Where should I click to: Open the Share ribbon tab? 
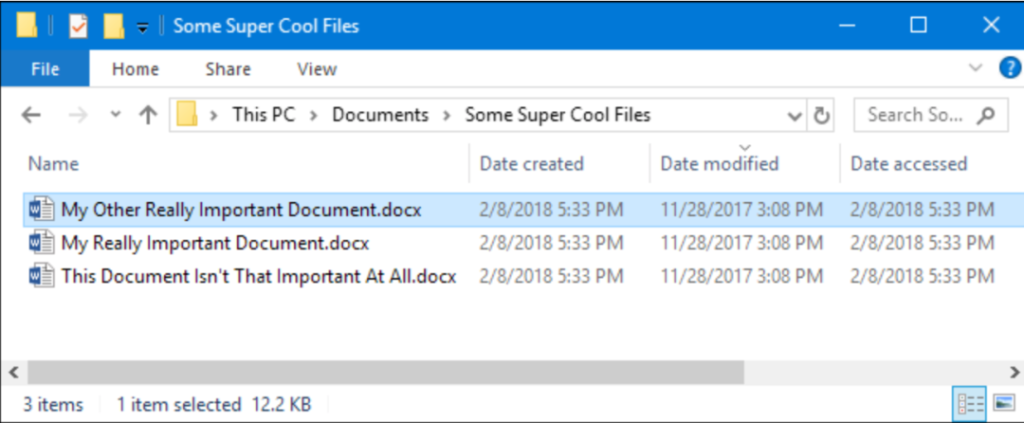pyautogui.click(x=228, y=68)
